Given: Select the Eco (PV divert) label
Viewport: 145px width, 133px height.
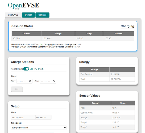Looking at the screenshot, I should (x=36, y=69).
